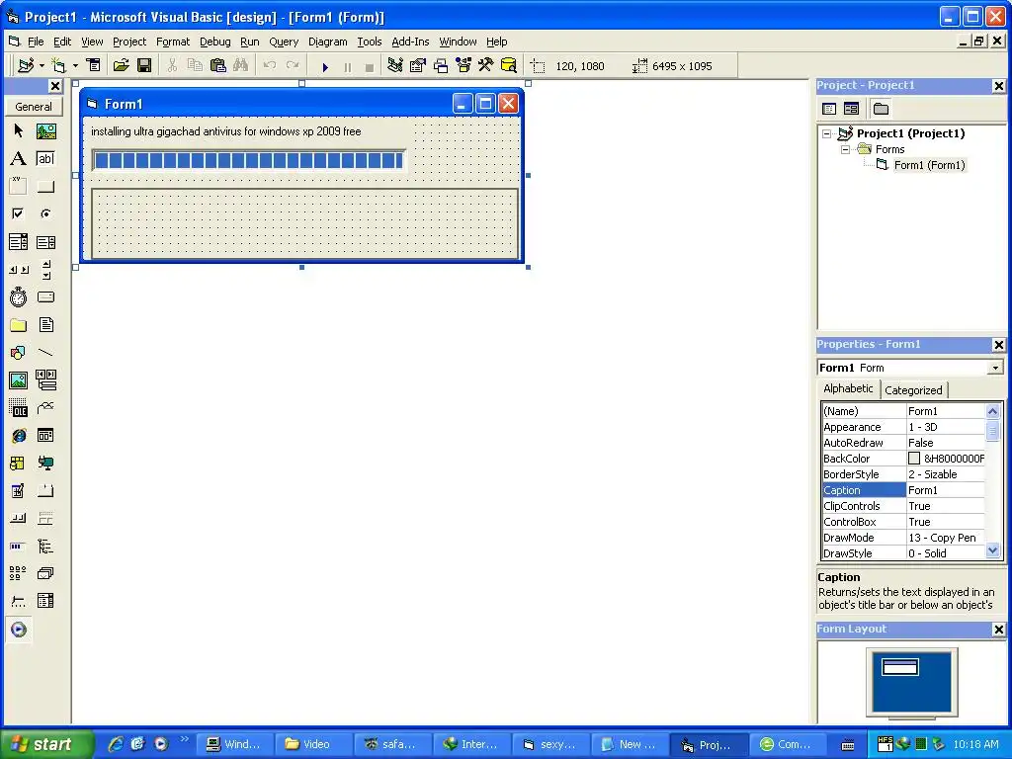The image size is (1012, 759).
Task: Switch to the Alphabetic properties tab
Action: (x=848, y=388)
